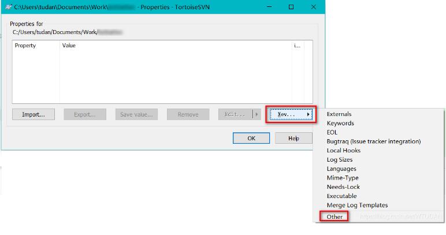Image resolution: width=446 pixels, height=235 pixels.
Task: Minimize the Properties window
Action: (x=269, y=7)
